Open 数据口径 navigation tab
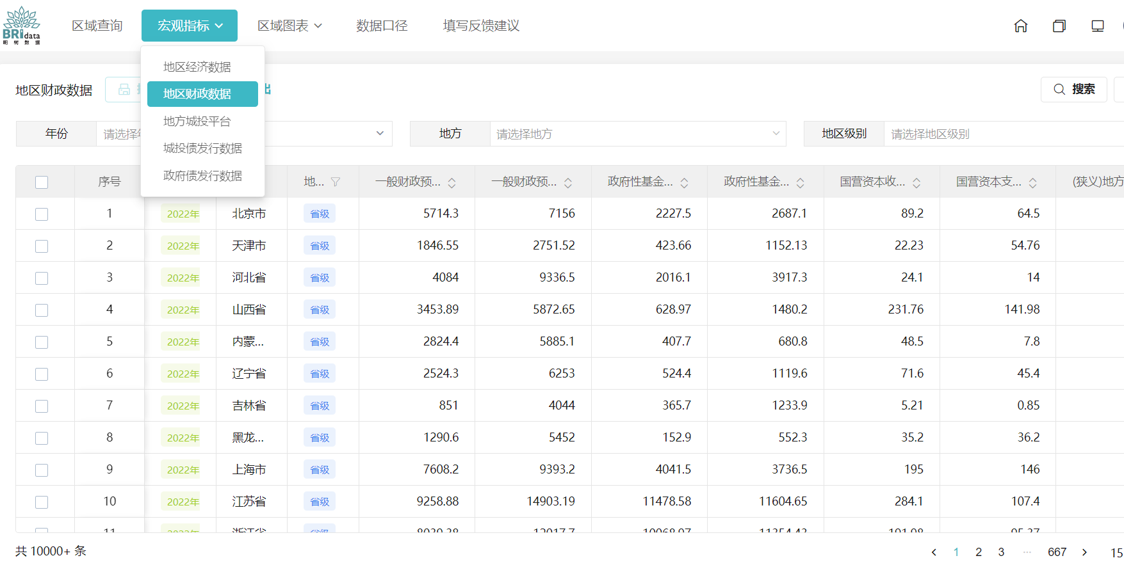Image resolution: width=1124 pixels, height=565 pixels. (x=382, y=26)
